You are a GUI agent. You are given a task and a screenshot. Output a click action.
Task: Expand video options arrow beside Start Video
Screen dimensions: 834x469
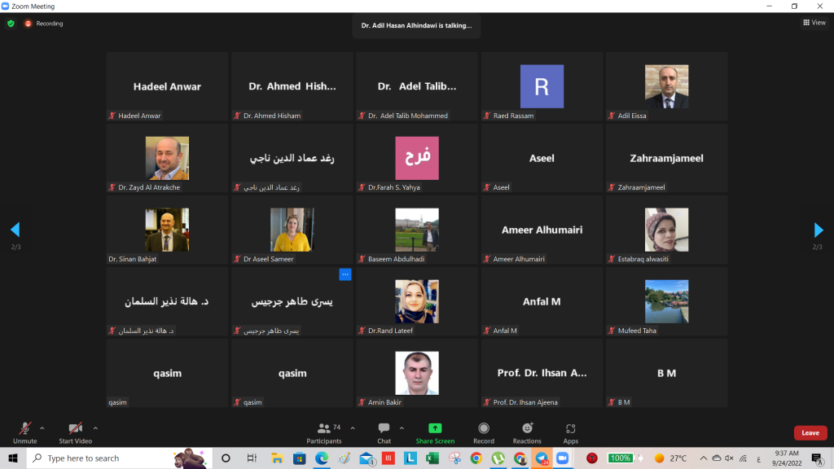click(95, 427)
